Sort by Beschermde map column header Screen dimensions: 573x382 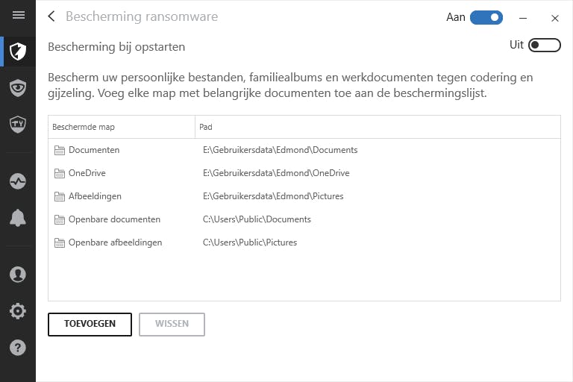[84, 127]
